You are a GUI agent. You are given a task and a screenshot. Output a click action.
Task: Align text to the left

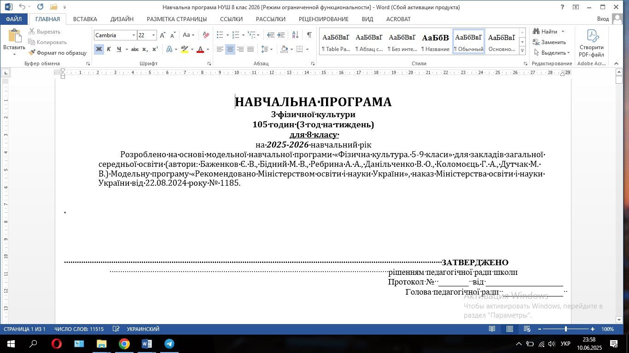pyautogui.click(x=220, y=49)
